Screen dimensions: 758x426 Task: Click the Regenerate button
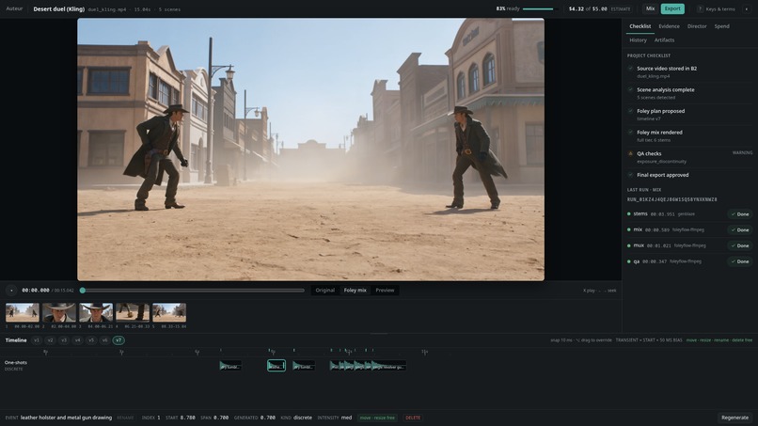pos(734,418)
